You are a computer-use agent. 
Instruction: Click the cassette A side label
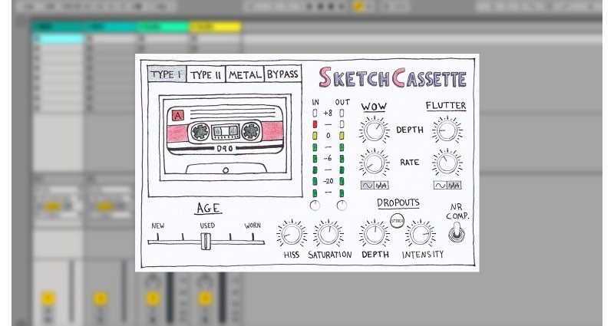[x=178, y=116]
